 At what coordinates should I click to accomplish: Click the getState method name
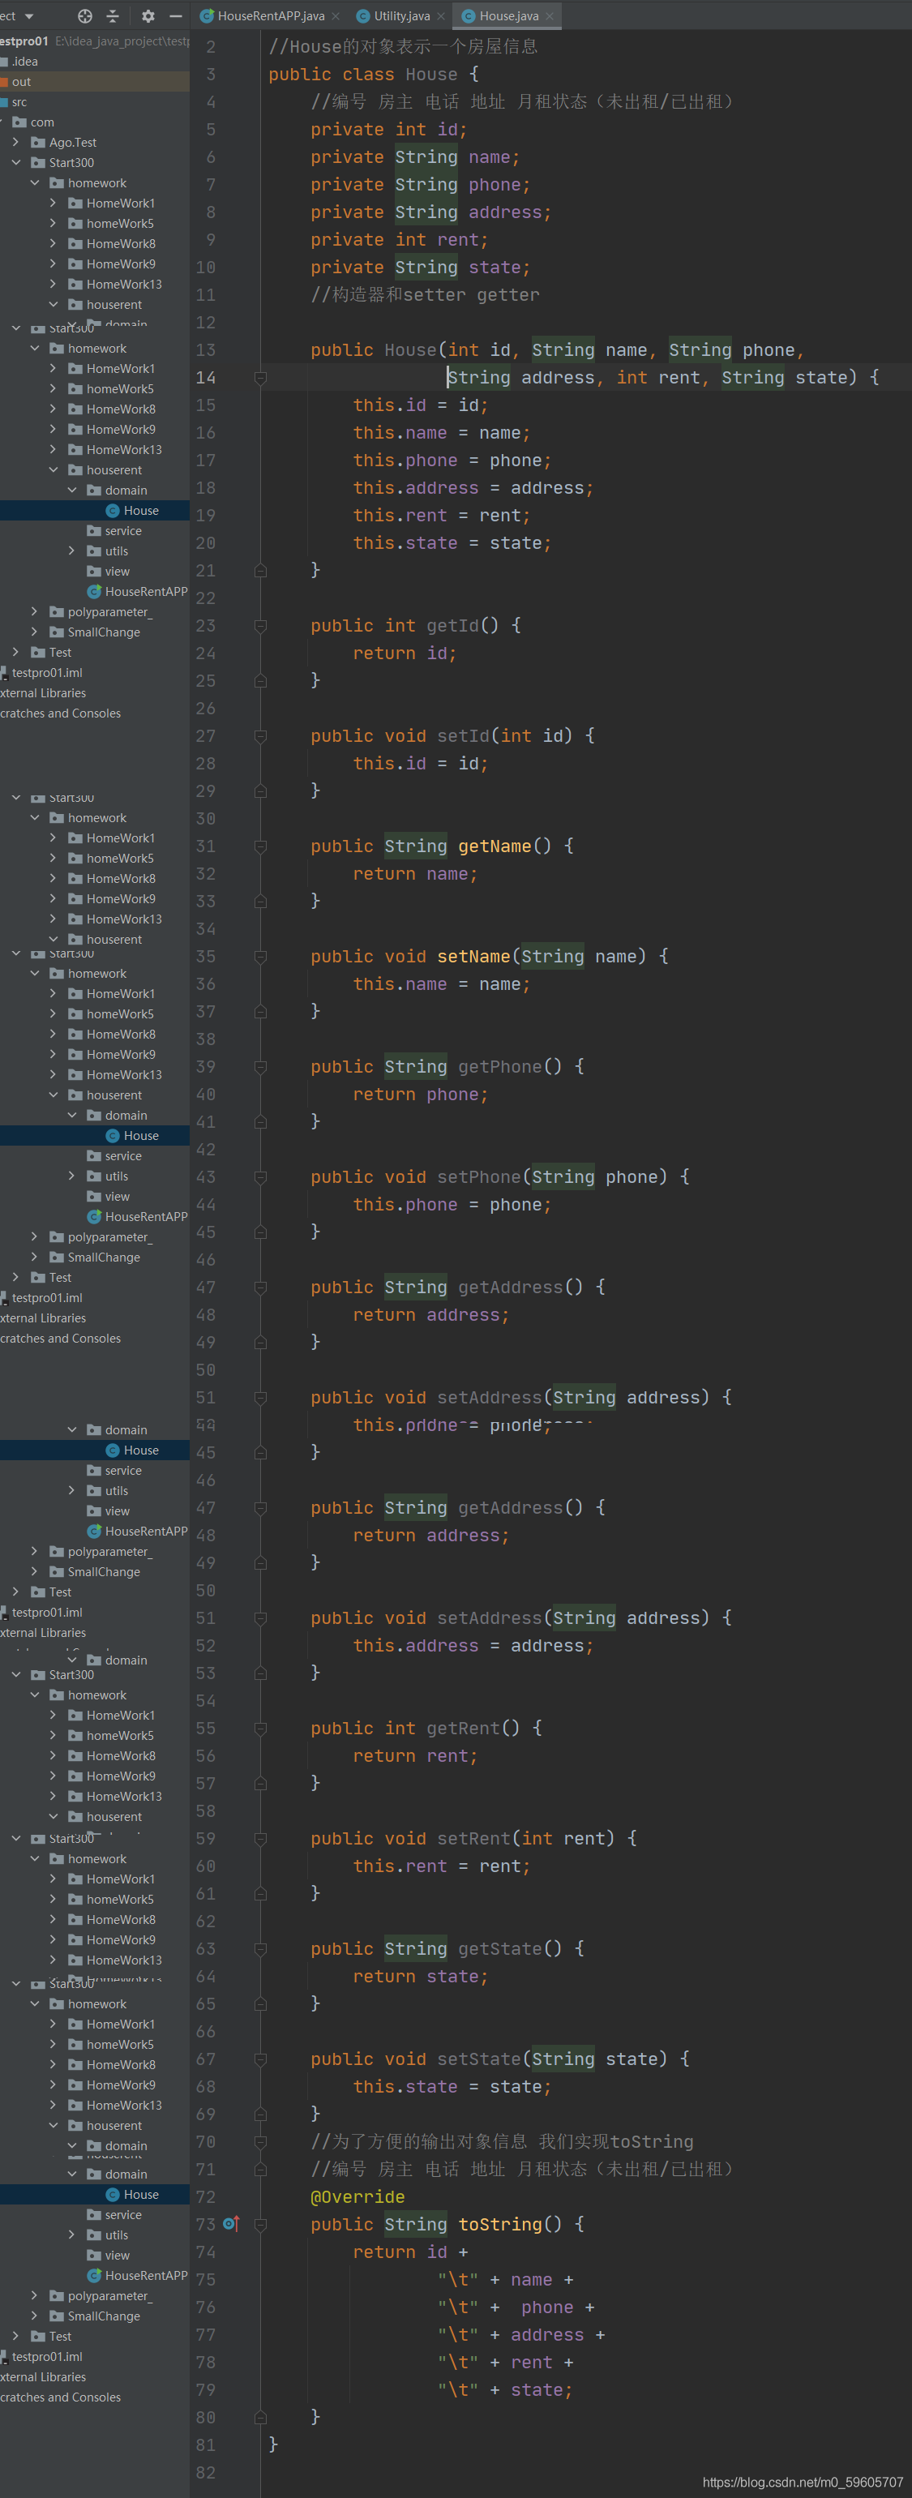coord(499,1948)
